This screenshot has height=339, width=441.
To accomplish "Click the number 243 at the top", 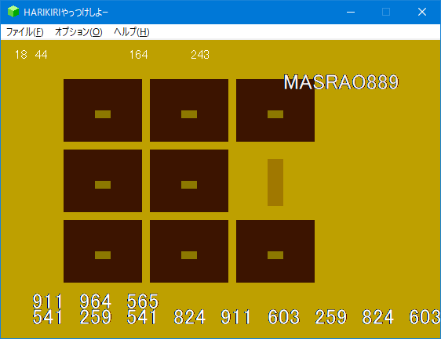I will pos(200,55).
